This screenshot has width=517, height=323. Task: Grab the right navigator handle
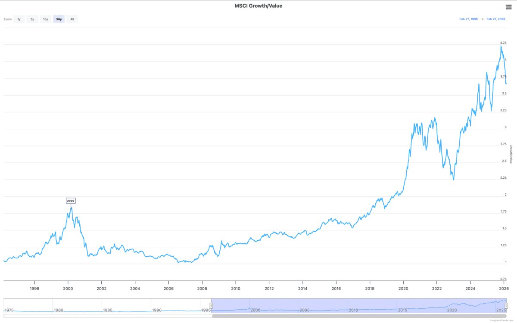[507, 305]
